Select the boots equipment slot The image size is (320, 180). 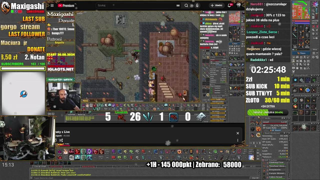coord(301,45)
